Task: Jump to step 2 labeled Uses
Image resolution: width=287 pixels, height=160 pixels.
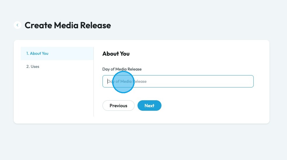Action: 33,67
